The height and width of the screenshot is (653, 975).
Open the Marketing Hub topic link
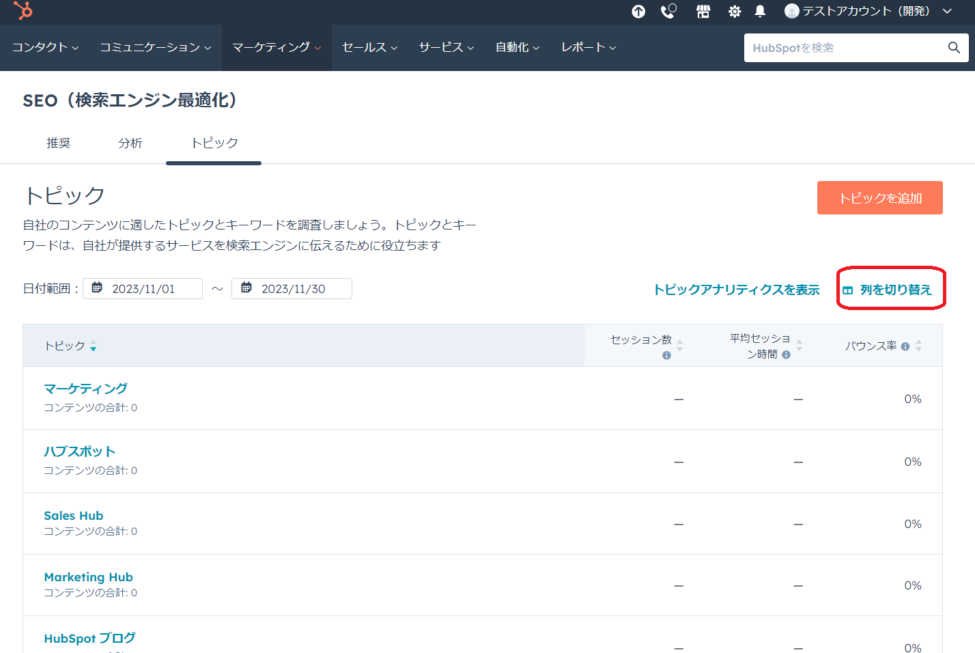click(x=88, y=577)
